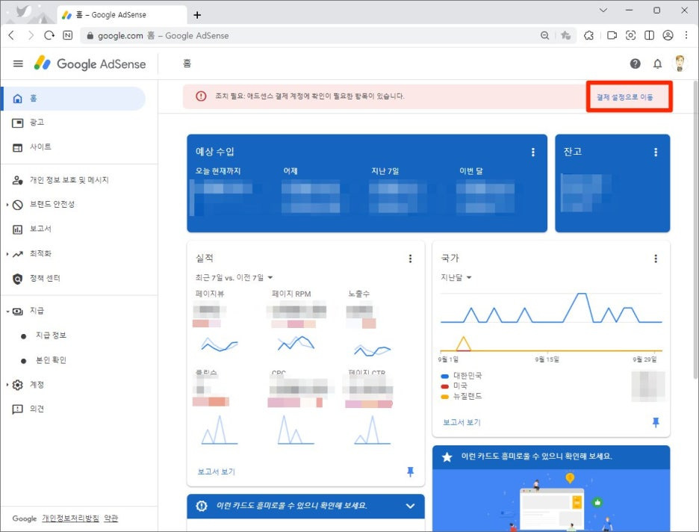Open the 지난달 period dropdown
Viewport: 699px width, 532px height.
tap(456, 277)
